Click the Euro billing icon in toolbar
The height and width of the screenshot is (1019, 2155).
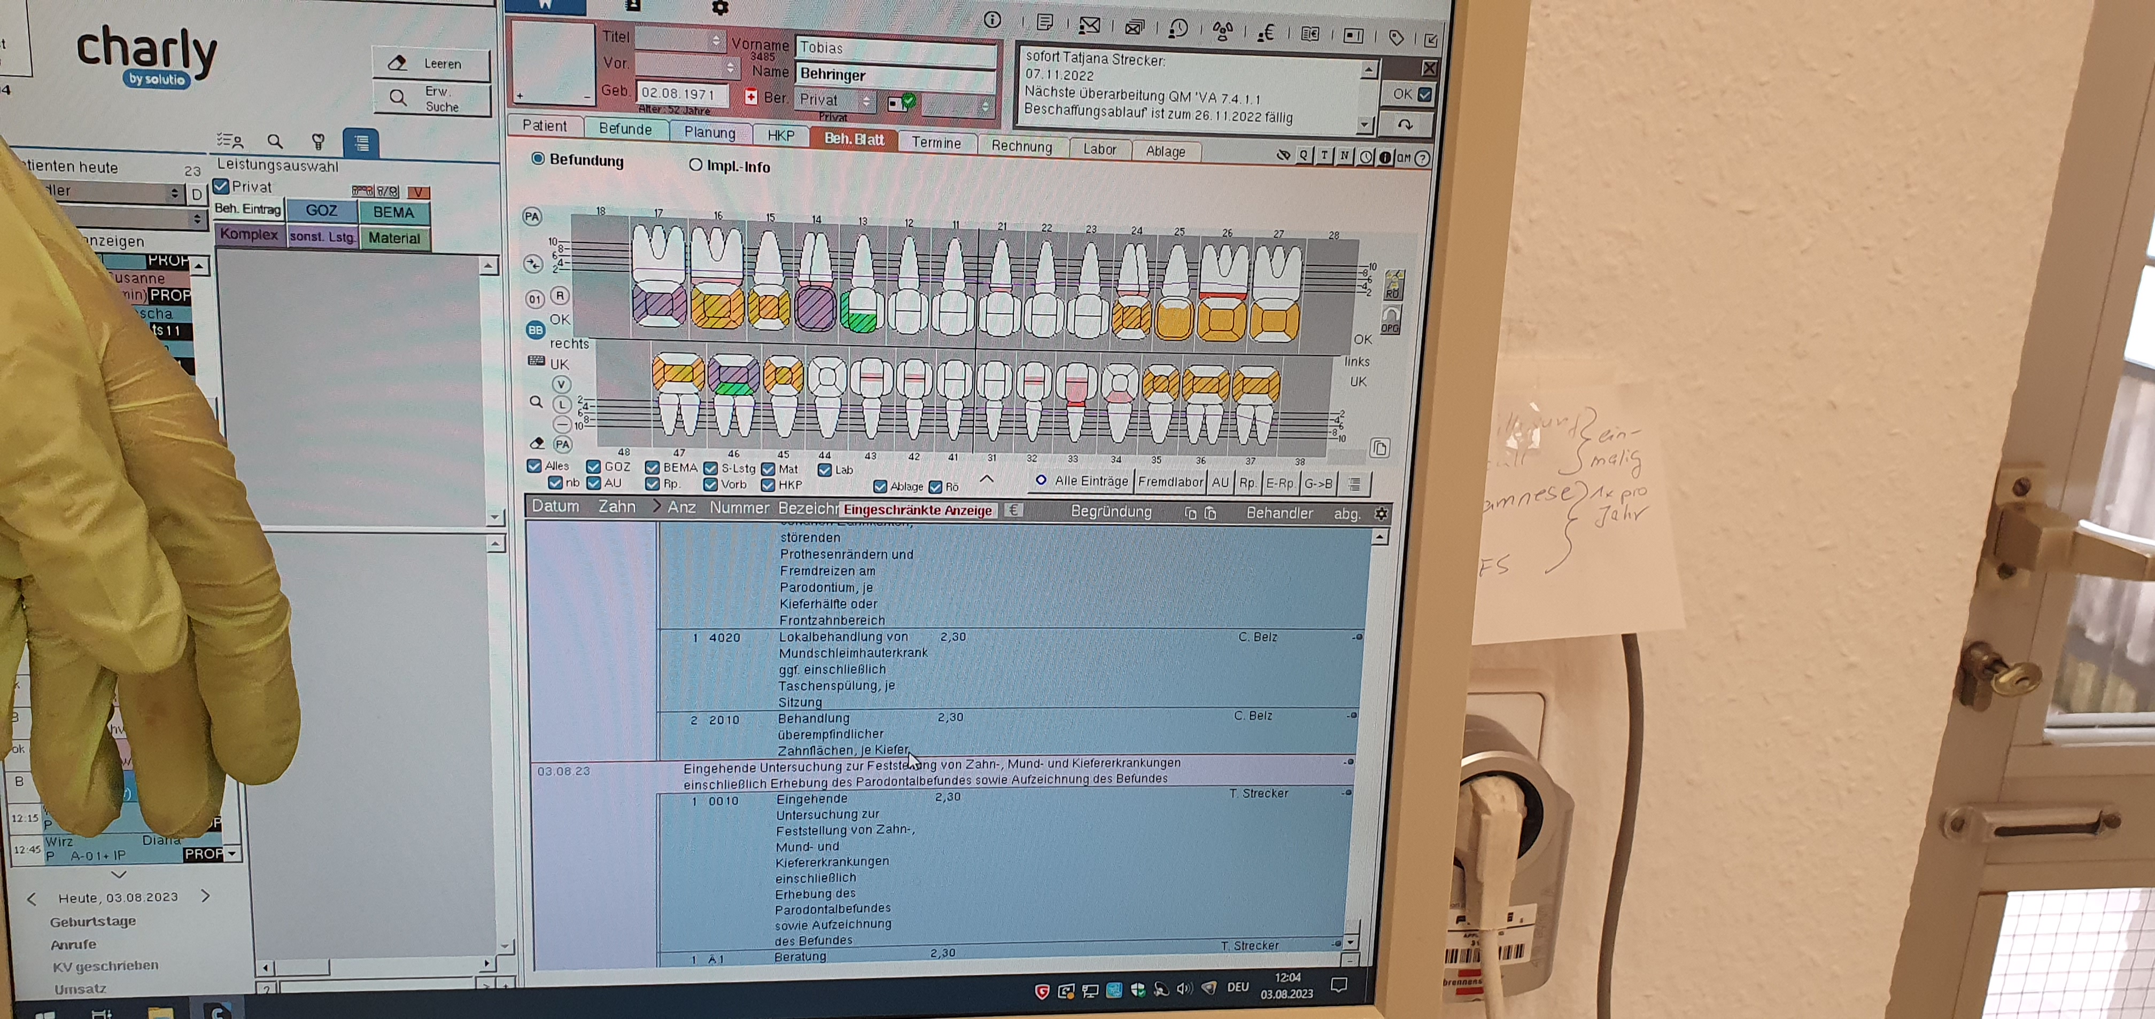(x=1266, y=33)
